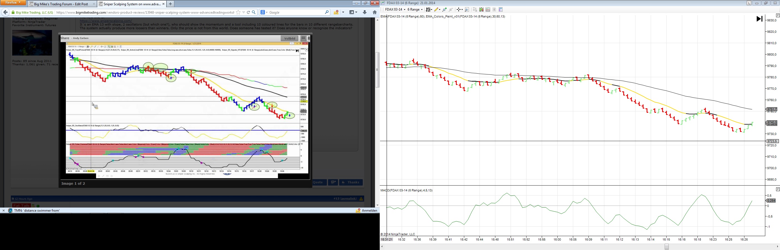This screenshot has width=780, height=250.
Task: Expand the Firefox application menu
Action: (13, 3)
